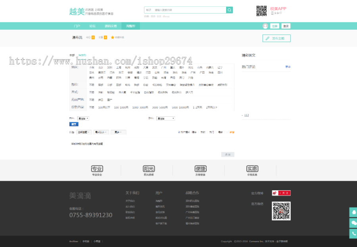The width and height of the screenshot is (357, 247).
Task: Click the QQ floating sidebar icon
Action: (353, 212)
